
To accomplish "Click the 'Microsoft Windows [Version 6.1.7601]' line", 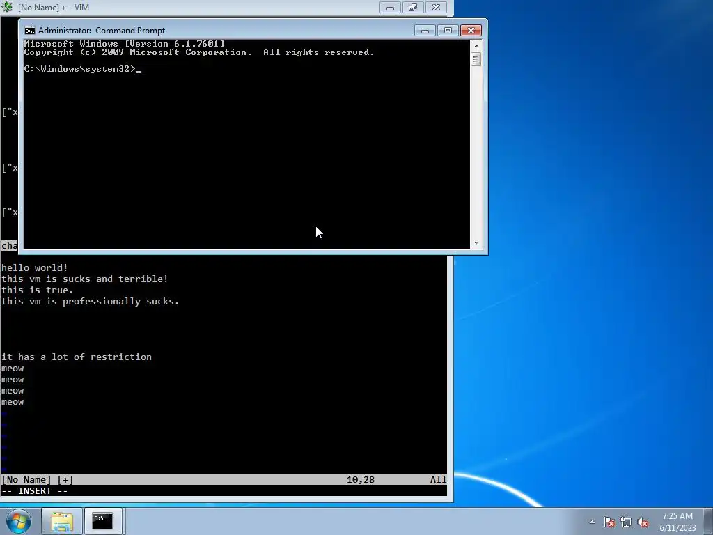I will coord(124,44).
